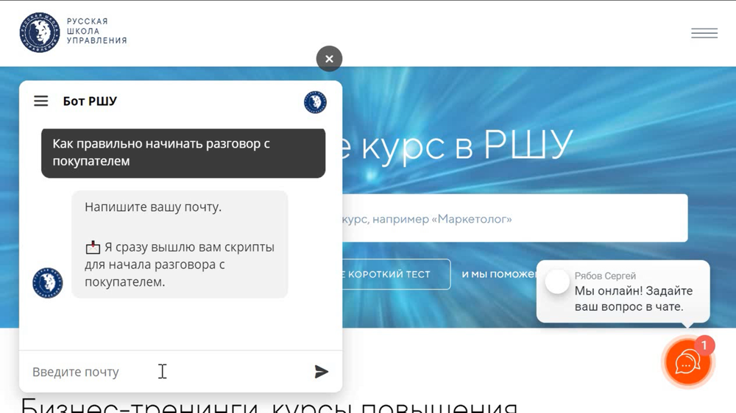
Task: Click the КОРОТКИЙ ТЕСТ button
Action: click(x=396, y=274)
